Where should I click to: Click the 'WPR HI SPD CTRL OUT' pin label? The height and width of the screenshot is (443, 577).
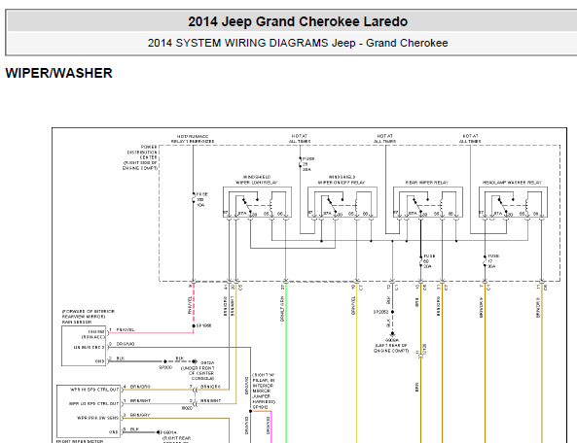(94, 390)
